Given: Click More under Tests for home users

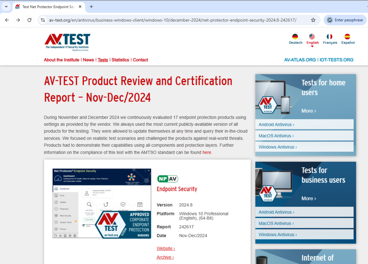Looking at the screenshot, I should pyautogui.click(x=309, y=111).
